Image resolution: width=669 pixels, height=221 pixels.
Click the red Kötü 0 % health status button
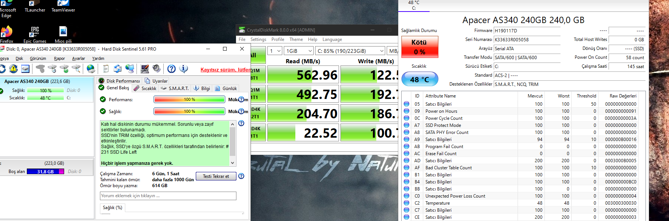[x=420, y=47]
